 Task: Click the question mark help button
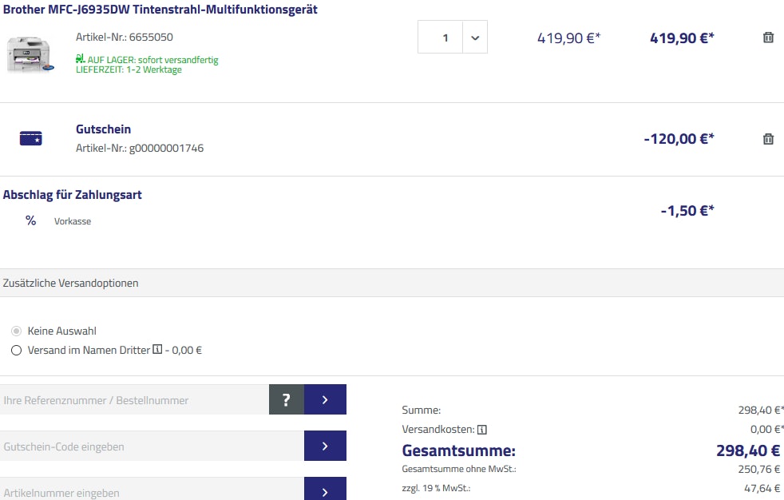(287, 399)
